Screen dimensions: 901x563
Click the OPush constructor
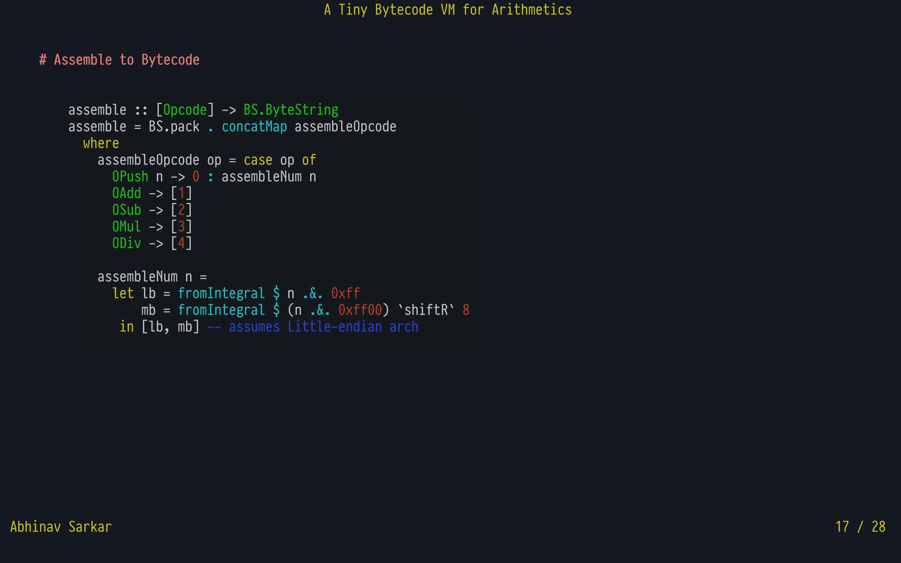pos(130,177)
